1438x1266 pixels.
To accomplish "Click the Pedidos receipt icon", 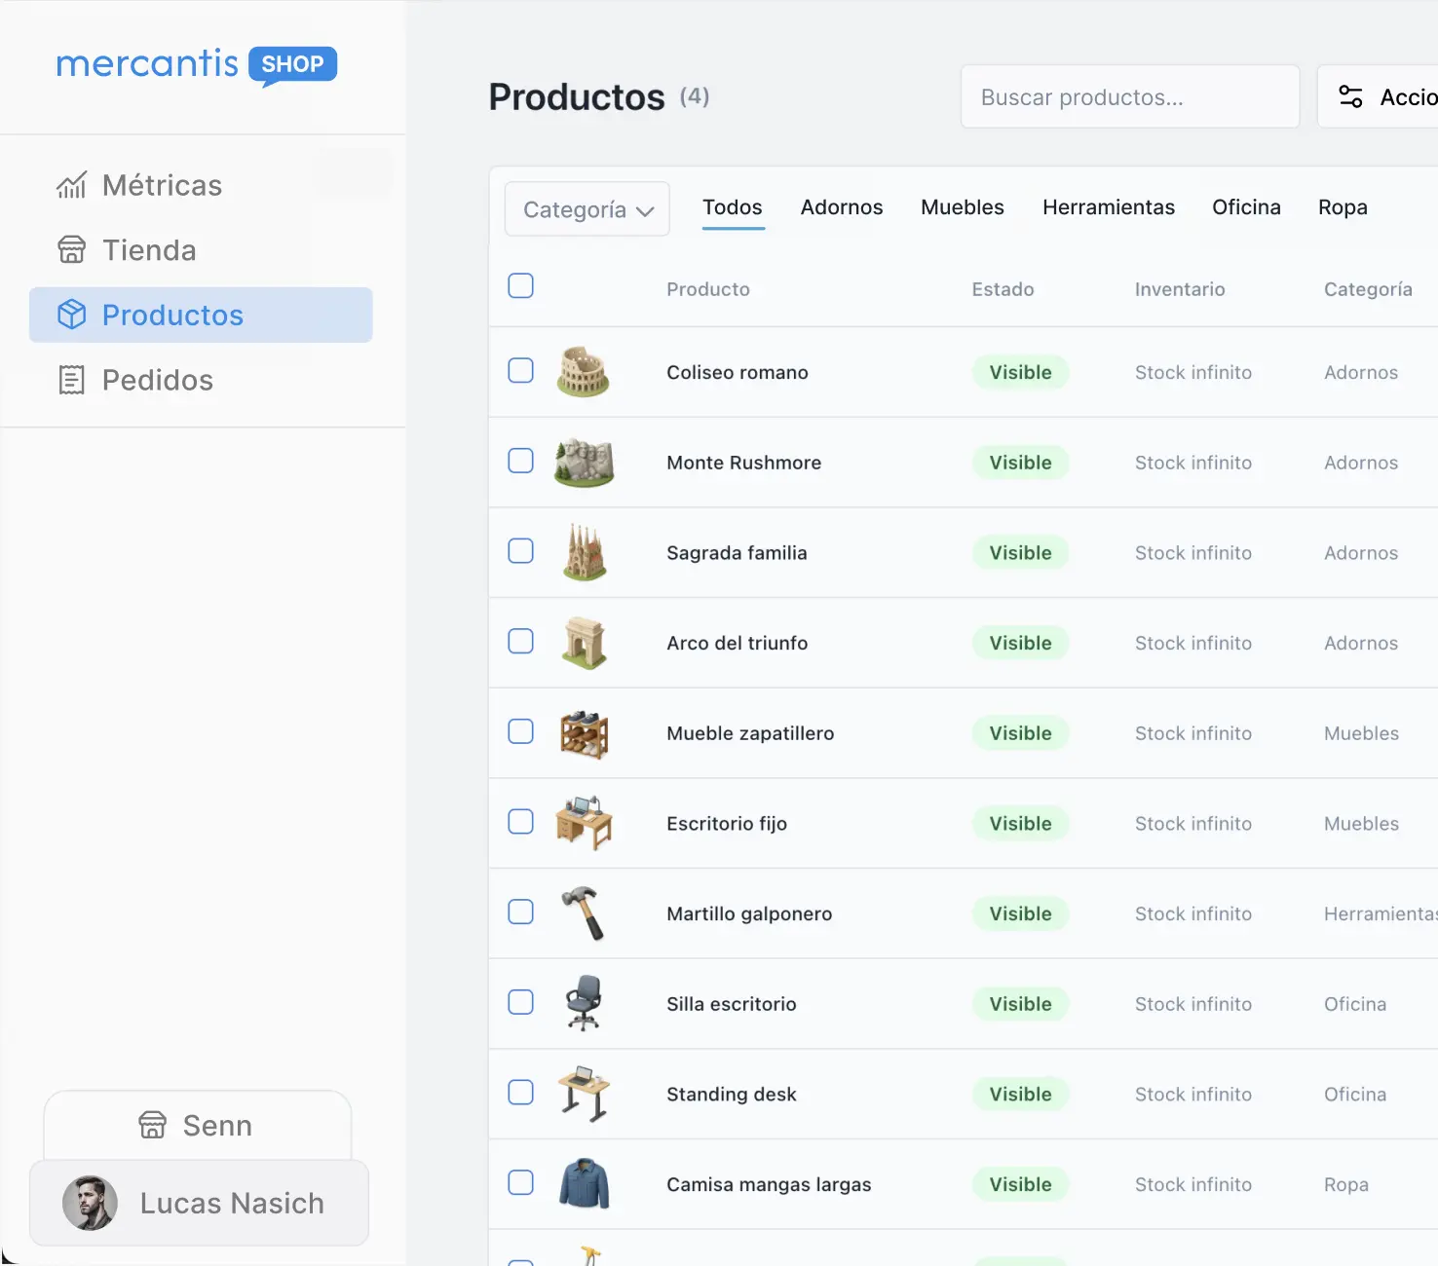I will coord(71,380).
